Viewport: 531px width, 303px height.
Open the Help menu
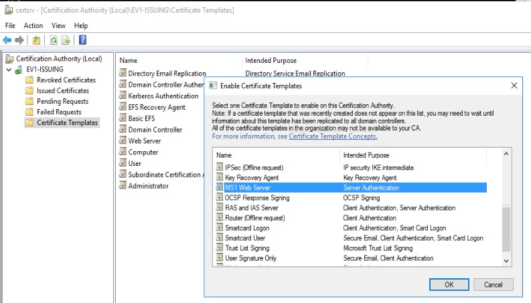(x=81, y=25)
